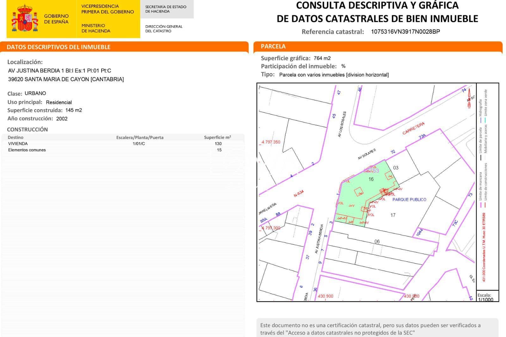Click the catastral reference 1075316VN3917N0028BP
This screenshot has width=506, height=337.
coord(405,32)
